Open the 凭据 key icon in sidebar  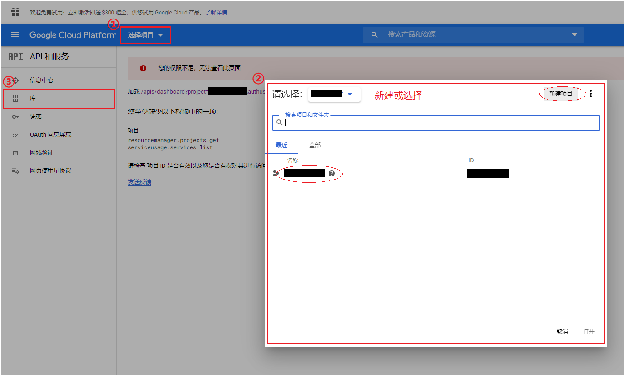tap(15, 116)
